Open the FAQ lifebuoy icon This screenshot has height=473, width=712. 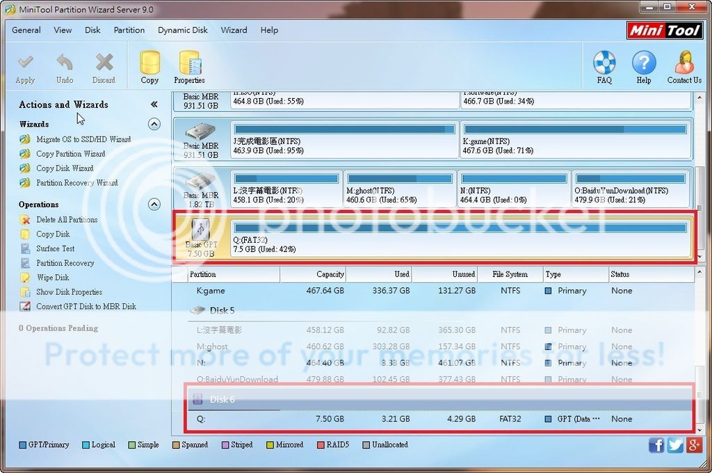point(604,65)
